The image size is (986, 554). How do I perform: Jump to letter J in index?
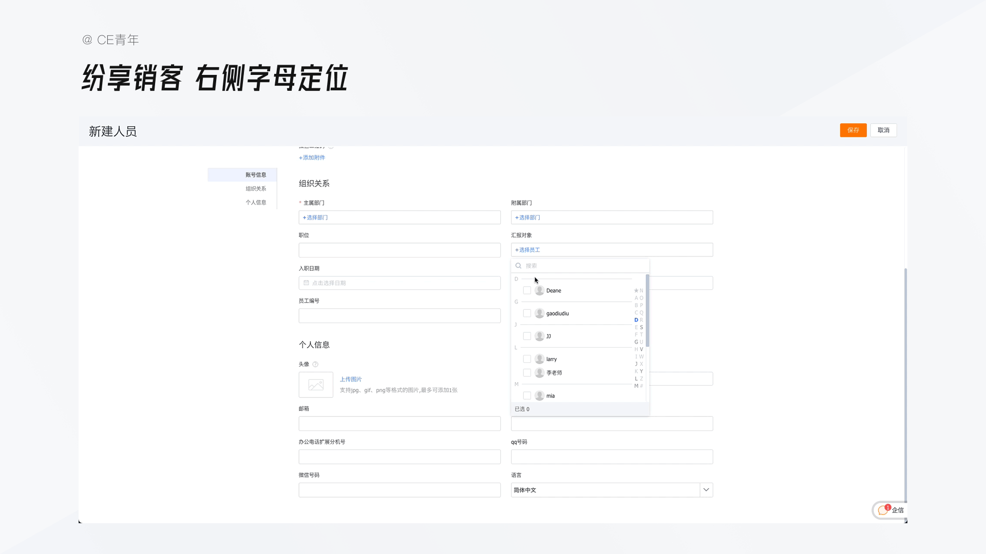pyautogui.click(x=636, y=364)
